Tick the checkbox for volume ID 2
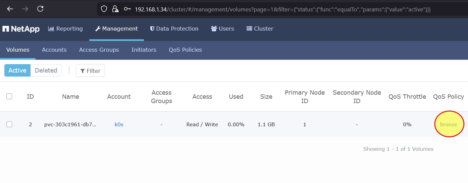468x183 pixels. [9, 124]
